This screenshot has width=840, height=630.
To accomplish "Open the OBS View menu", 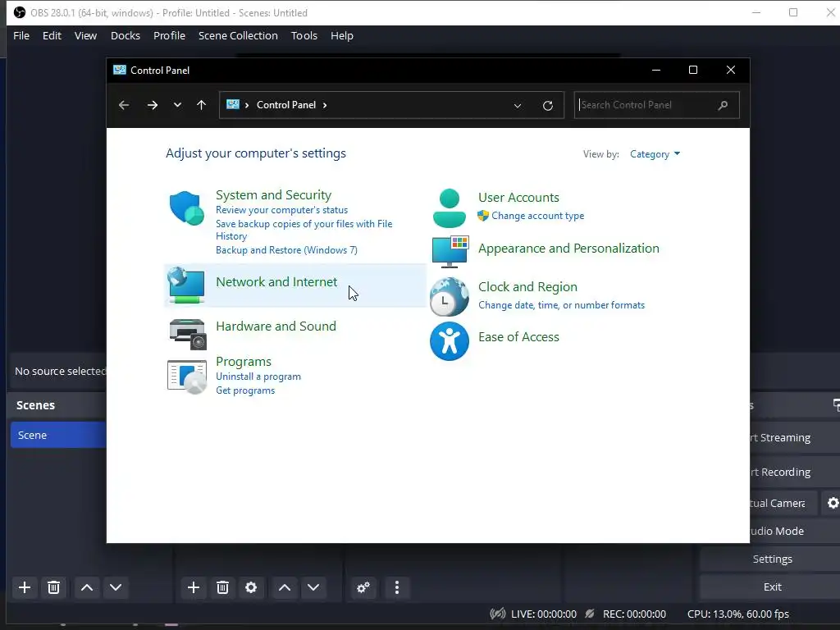I will coord(85,36).
